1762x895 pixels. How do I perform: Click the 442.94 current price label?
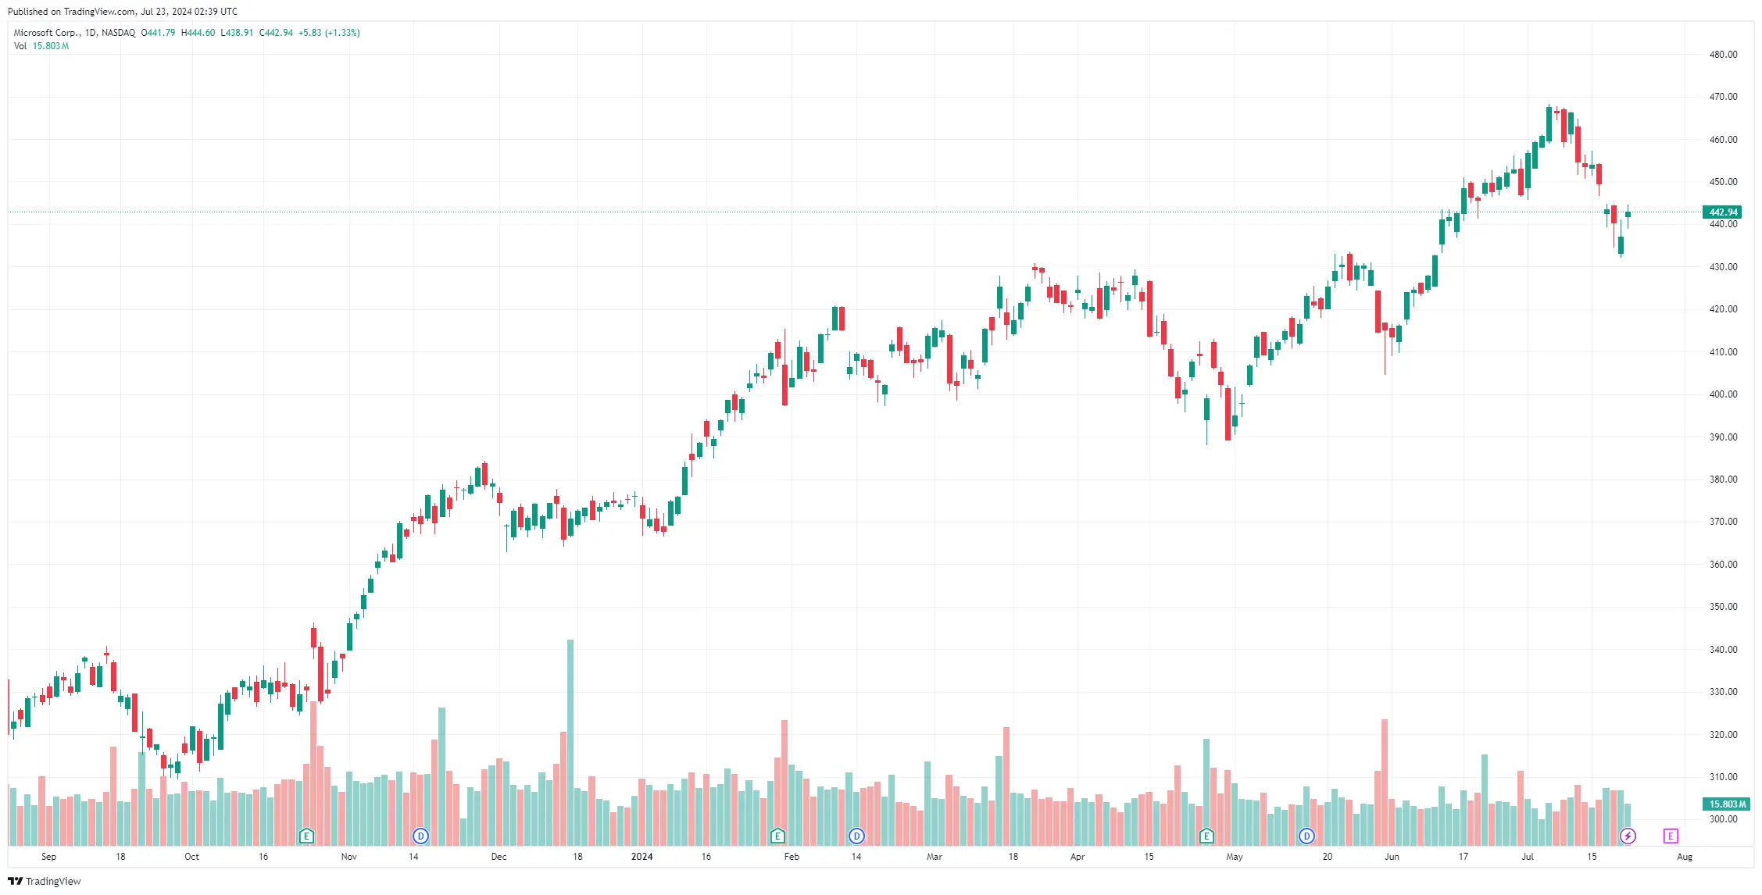tap(1722, 212)
